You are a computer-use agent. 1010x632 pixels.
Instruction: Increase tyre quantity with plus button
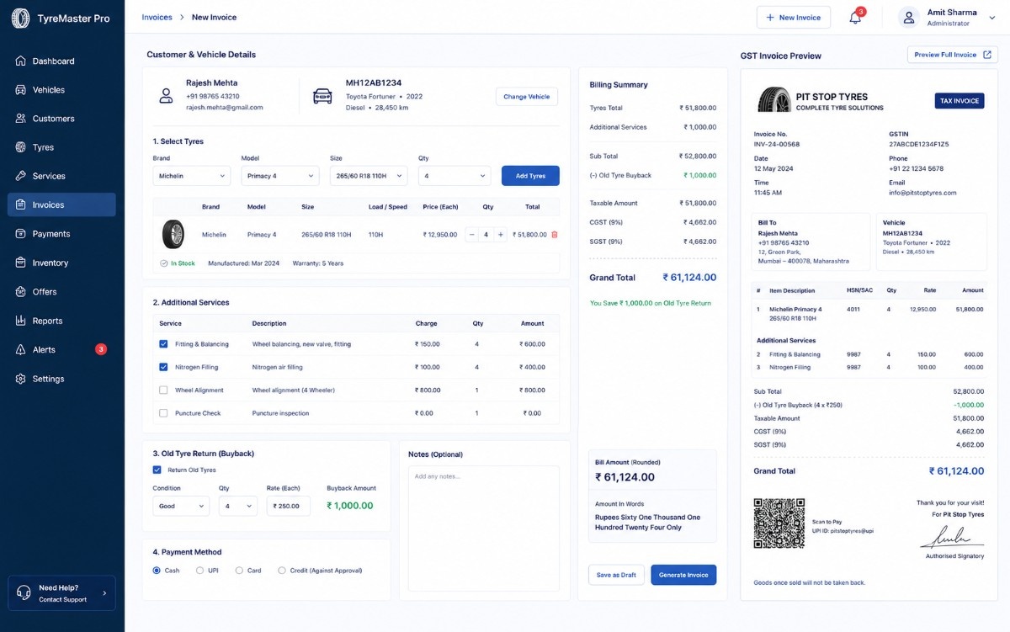[501, 235]
